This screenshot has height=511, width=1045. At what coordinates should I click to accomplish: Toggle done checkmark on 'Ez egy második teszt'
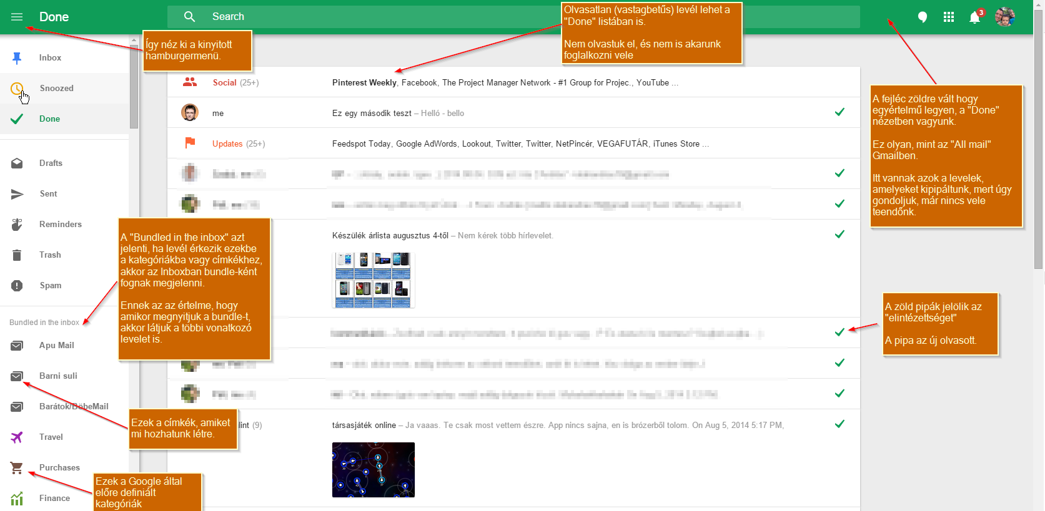point(839,112)
